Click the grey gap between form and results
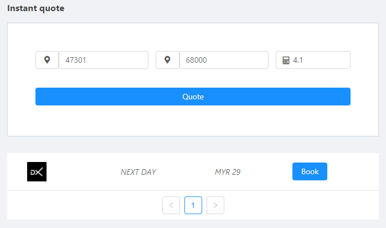 coord(193,144)
